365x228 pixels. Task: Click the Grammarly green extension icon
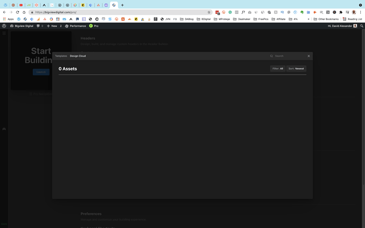click(x=230, y=12)
